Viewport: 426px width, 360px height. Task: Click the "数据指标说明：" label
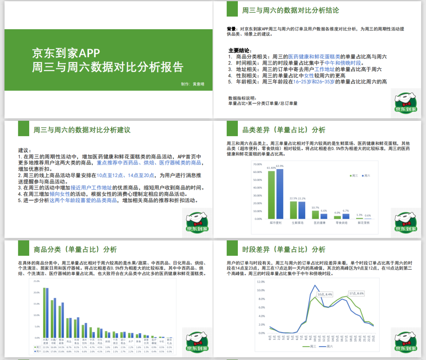(x=242, y=98)
